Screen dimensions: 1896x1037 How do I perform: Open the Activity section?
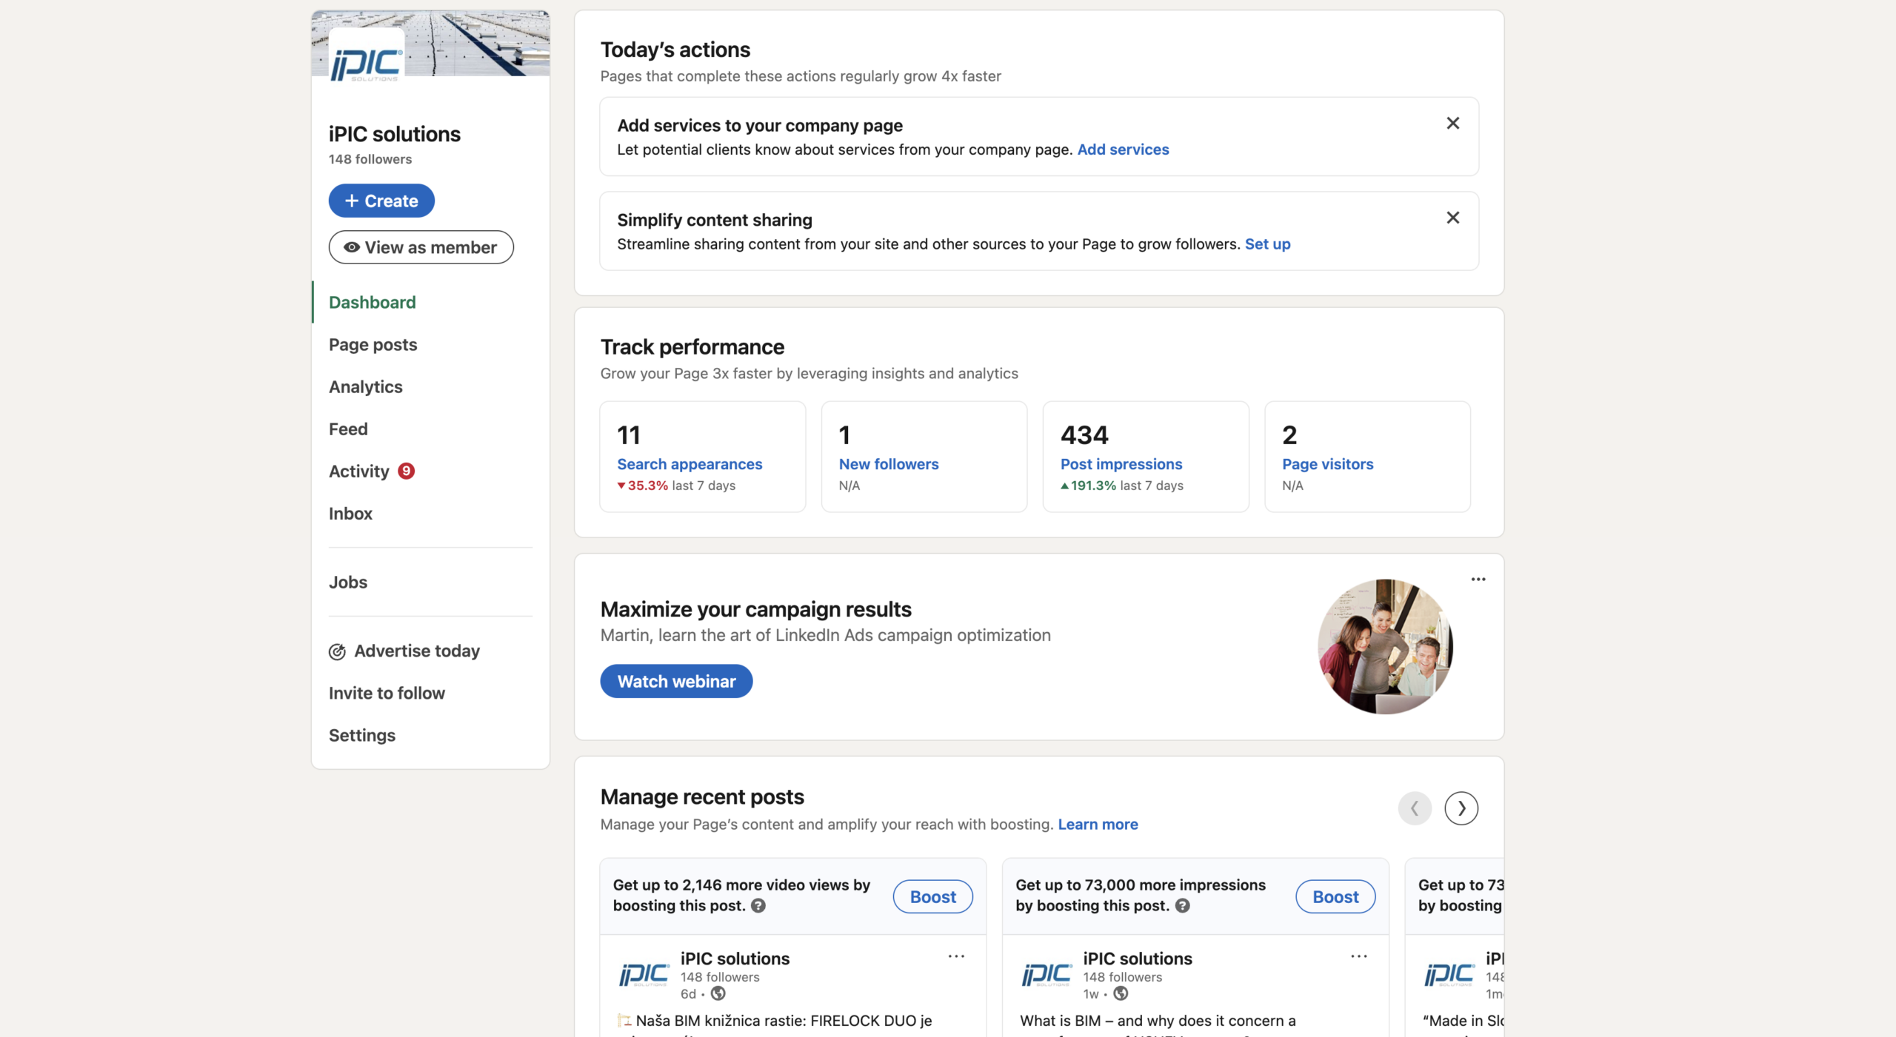click(358, 471)
